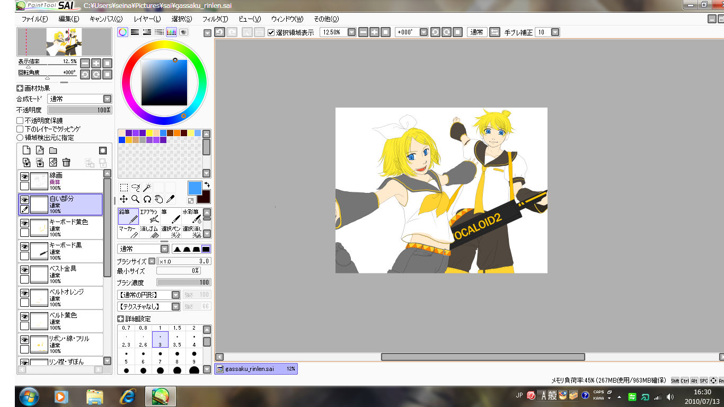
Task: Enable 不透明度保護 checkbox
Action: [x=20, y=121]
